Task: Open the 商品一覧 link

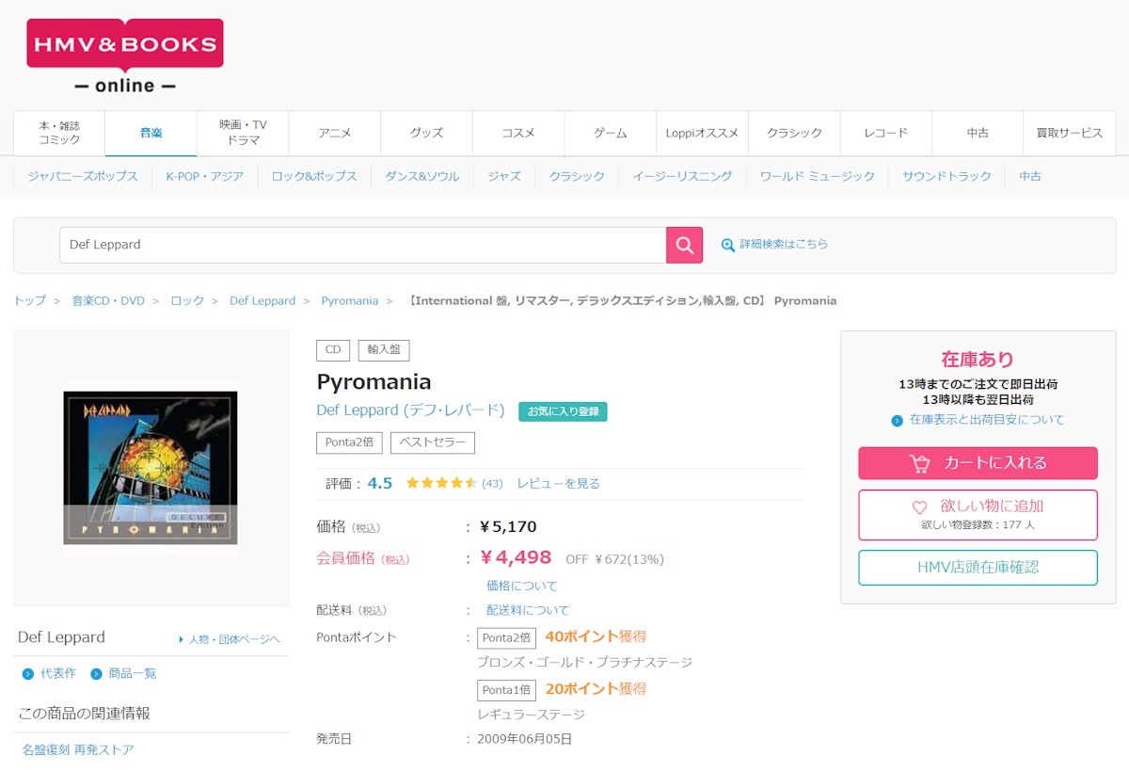Action: pyautogui.click(x=133, y=674)
